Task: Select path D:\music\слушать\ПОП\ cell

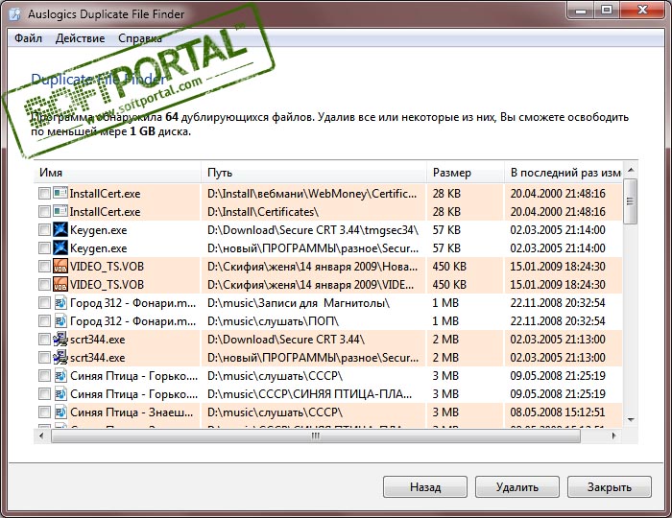Action: (x=314, y=320)
